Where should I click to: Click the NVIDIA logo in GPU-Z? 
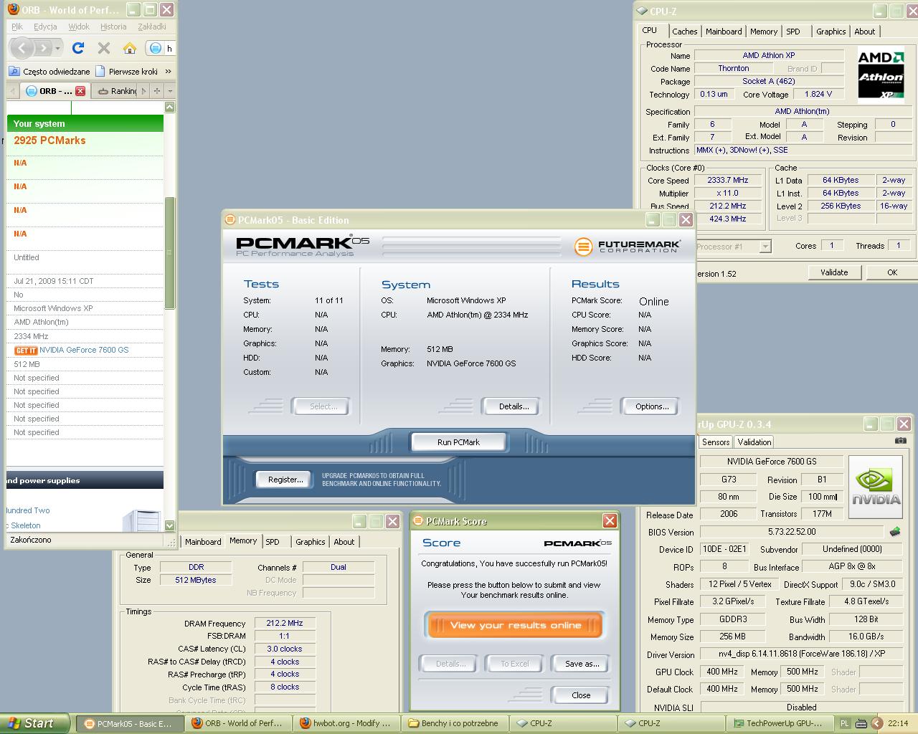[875, 487]
